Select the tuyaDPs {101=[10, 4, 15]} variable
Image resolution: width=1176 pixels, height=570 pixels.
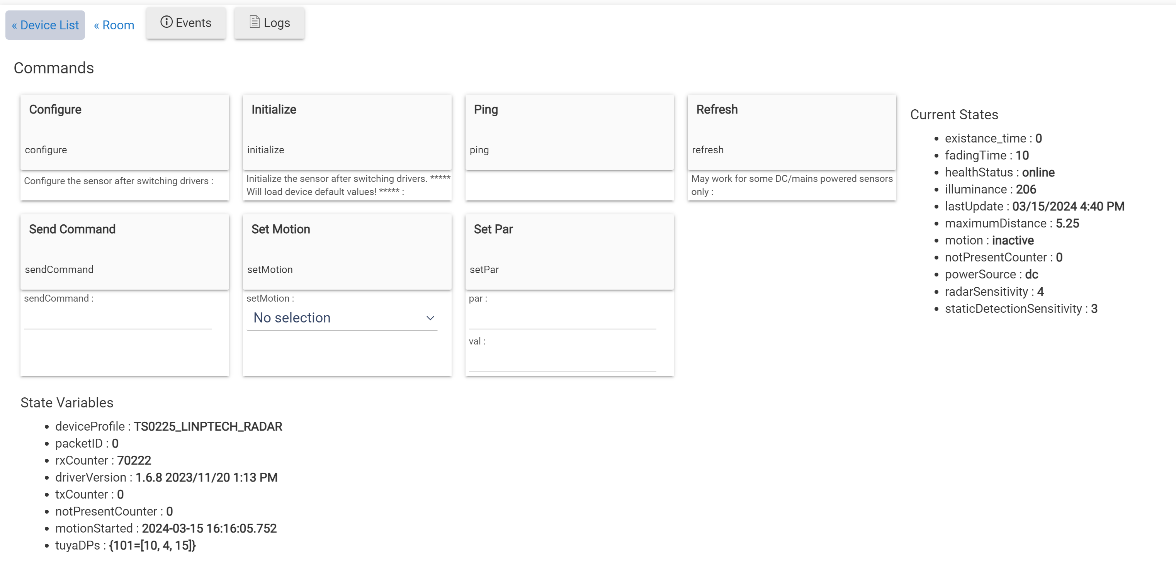pyautogui.click(x=126, y=545)
